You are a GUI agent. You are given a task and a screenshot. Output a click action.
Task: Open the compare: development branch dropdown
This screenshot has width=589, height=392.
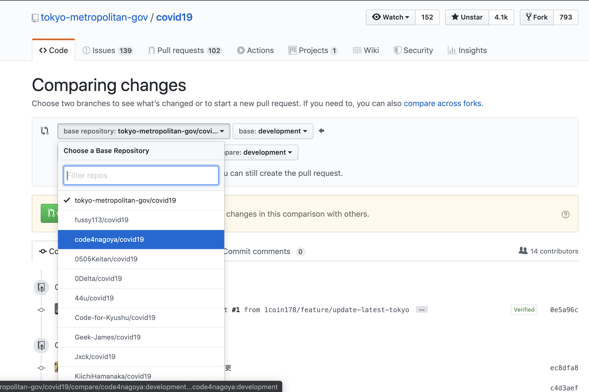pyautogui.click(x=261, y=152)
